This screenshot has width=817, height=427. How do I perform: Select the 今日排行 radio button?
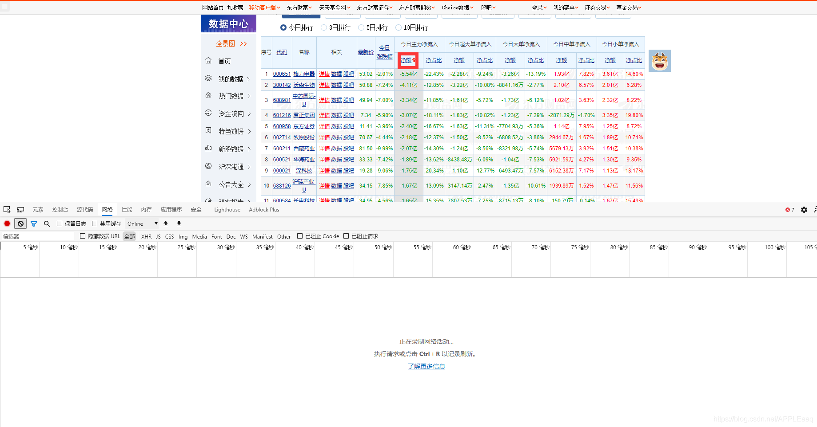coord(283,27)
